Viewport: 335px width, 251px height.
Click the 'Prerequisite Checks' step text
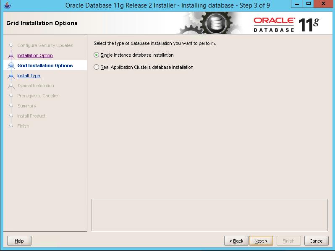[x=37, y=96]
